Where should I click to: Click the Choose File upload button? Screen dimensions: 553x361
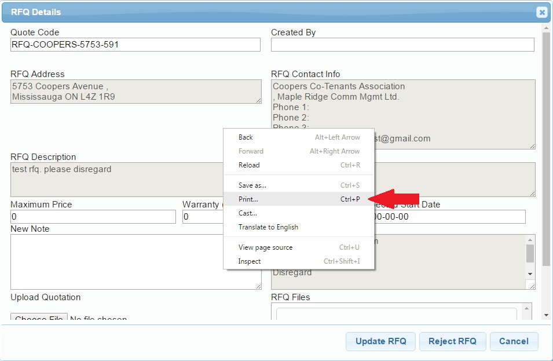tap(39, 319)
